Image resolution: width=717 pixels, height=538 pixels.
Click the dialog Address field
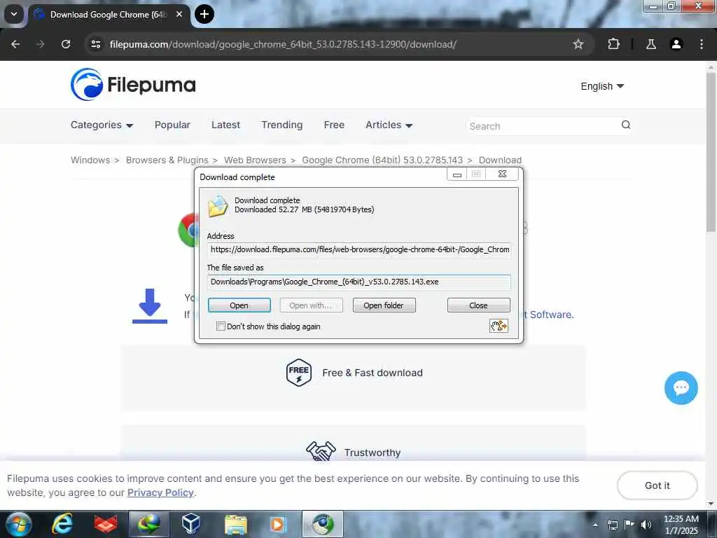pyautogui.click(x=359, y=250)
